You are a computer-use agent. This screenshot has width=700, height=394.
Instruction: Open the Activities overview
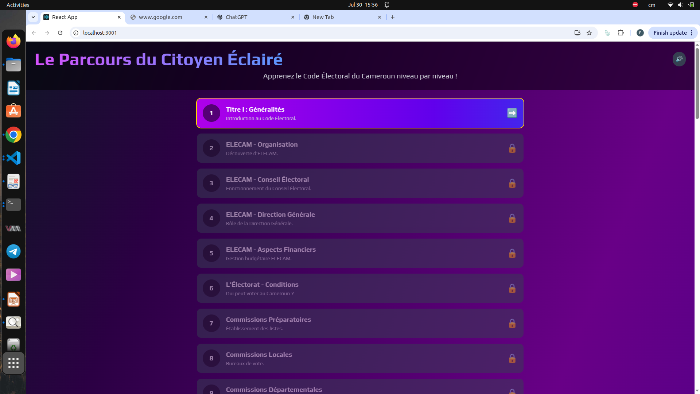pyautogui.click(x=18, y=5)
